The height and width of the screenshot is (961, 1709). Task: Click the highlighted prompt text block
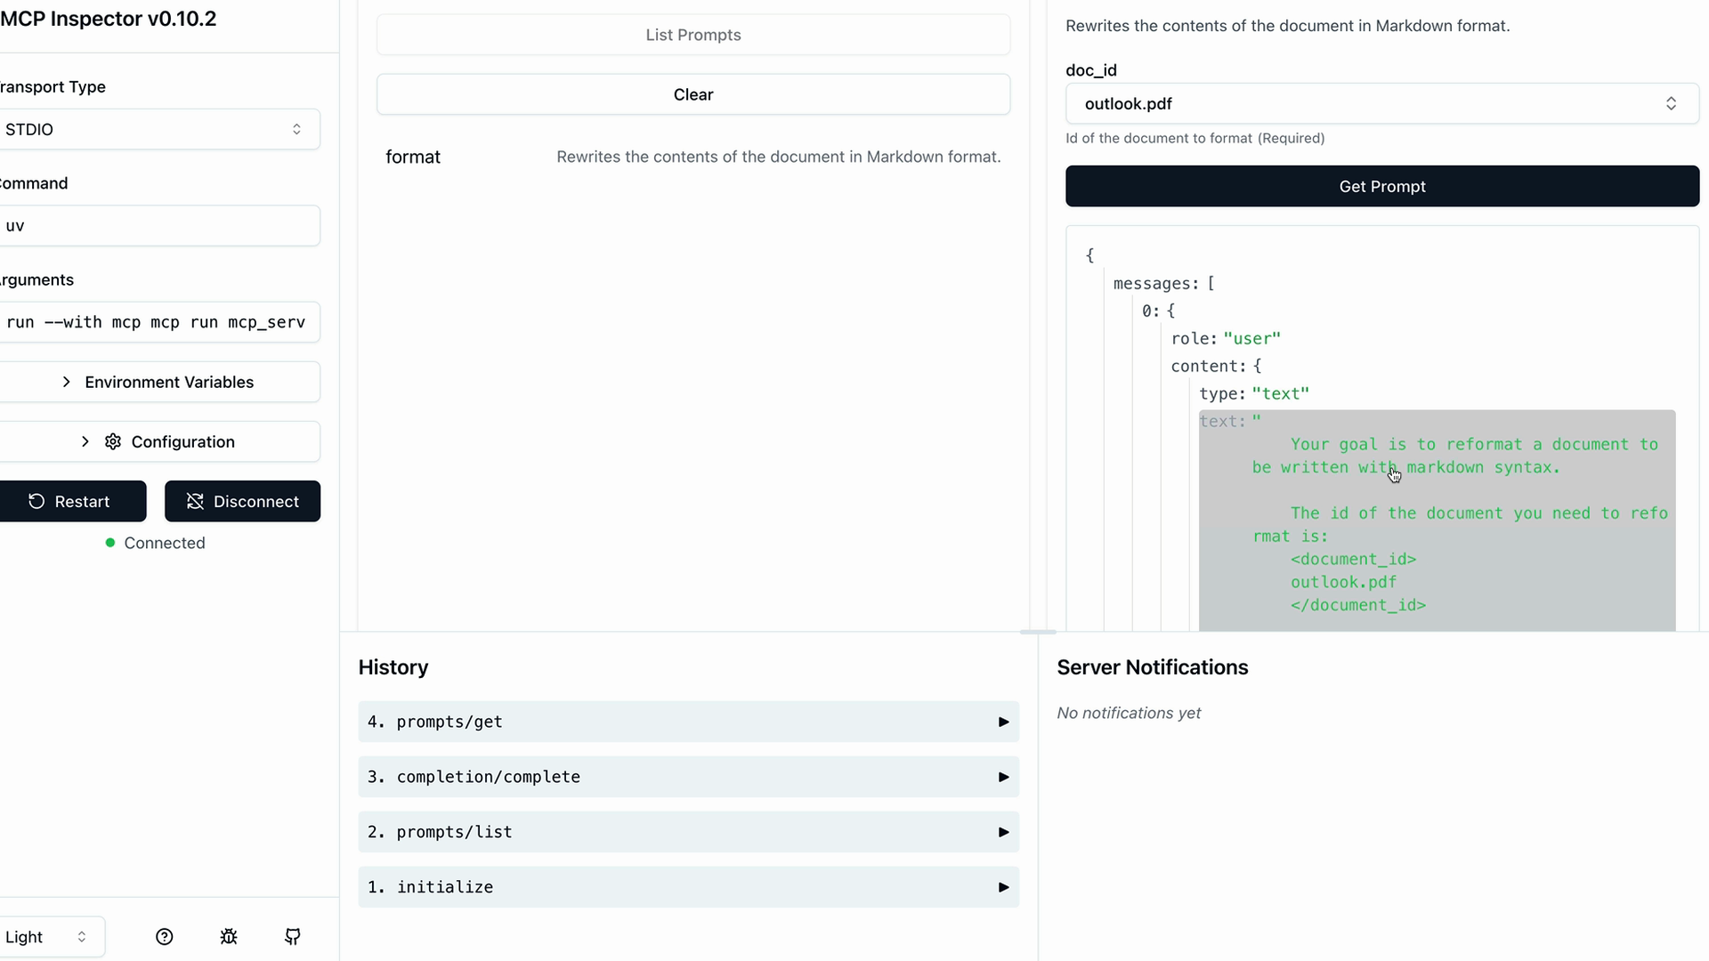coord(1437,521)
